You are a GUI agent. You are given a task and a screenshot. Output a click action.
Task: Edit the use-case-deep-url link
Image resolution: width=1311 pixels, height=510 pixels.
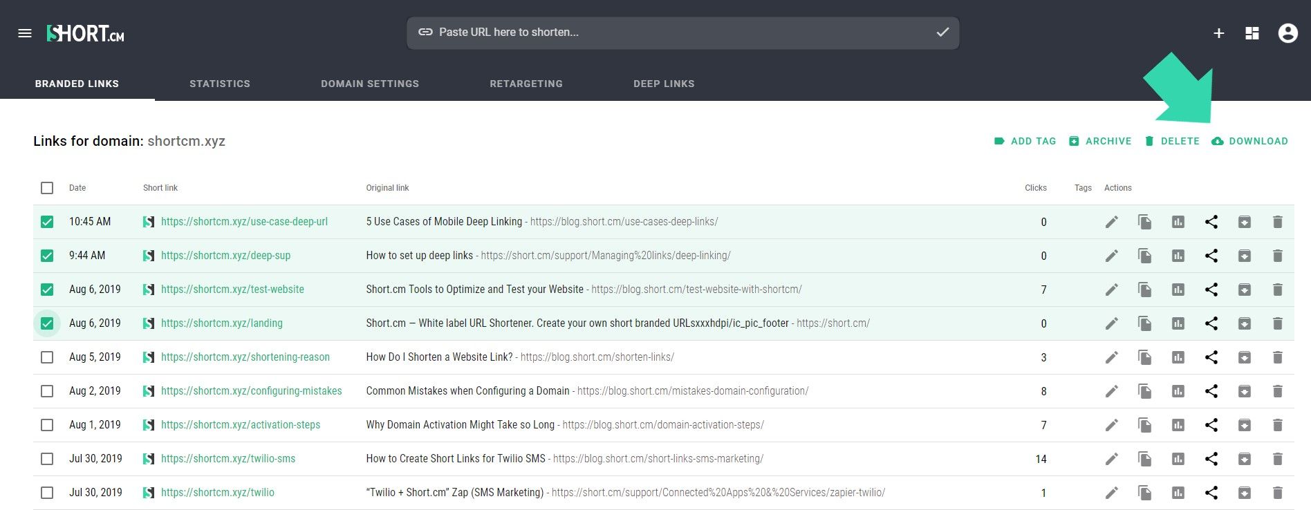pyautogui.click(x=1112, y=222)
